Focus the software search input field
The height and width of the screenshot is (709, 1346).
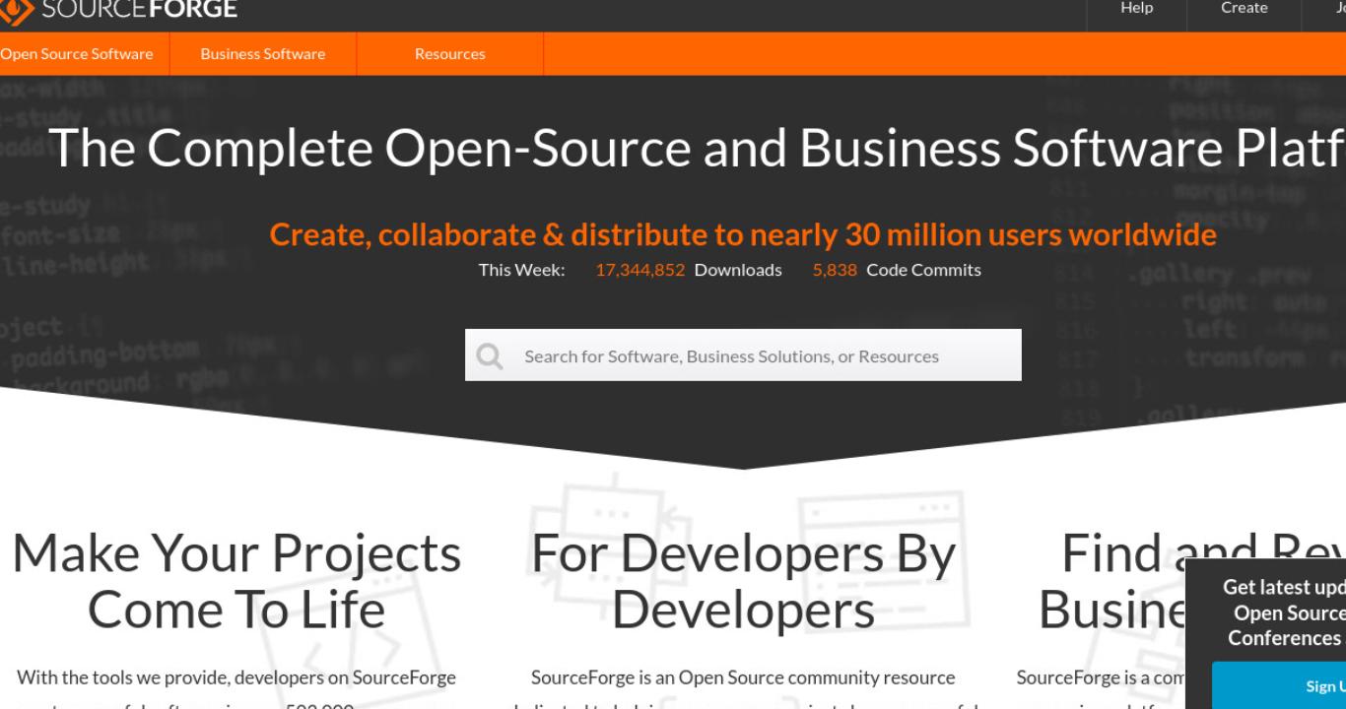tap(743, 355)
